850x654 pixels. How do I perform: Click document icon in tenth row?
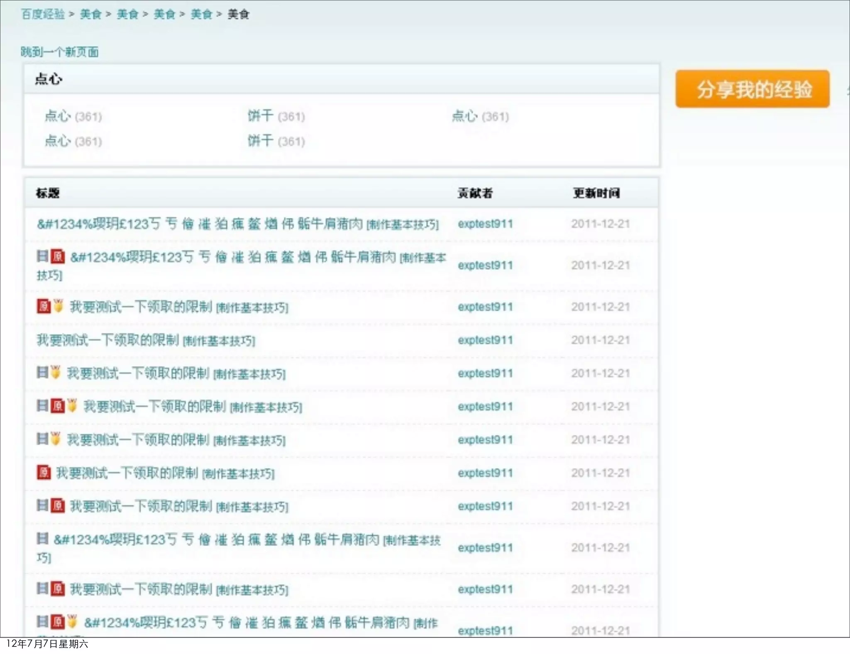[42, 539]
